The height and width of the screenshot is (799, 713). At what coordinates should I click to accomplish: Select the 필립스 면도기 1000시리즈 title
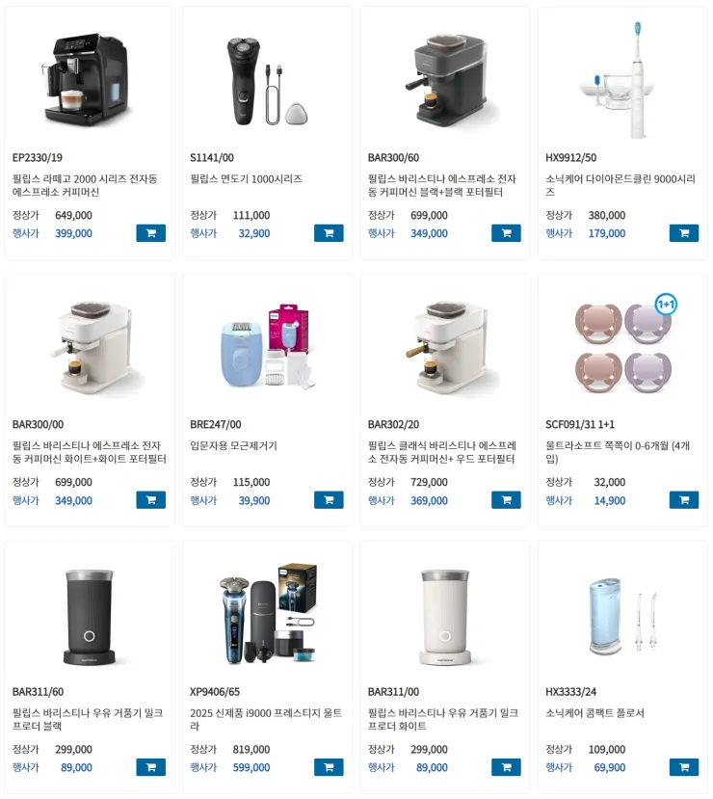246,179
